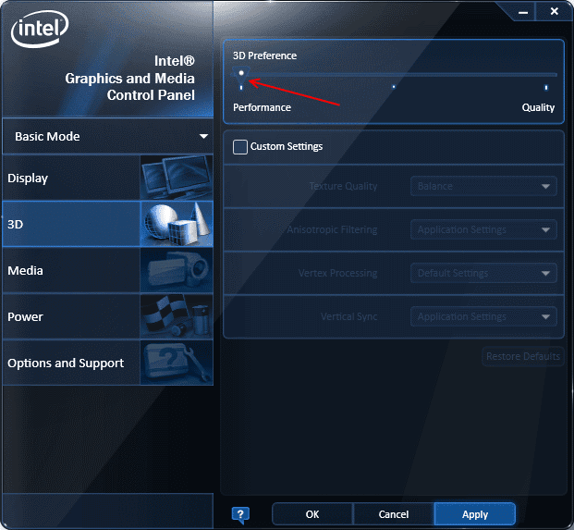Go to Options and Support section

(x=66, y=363)
